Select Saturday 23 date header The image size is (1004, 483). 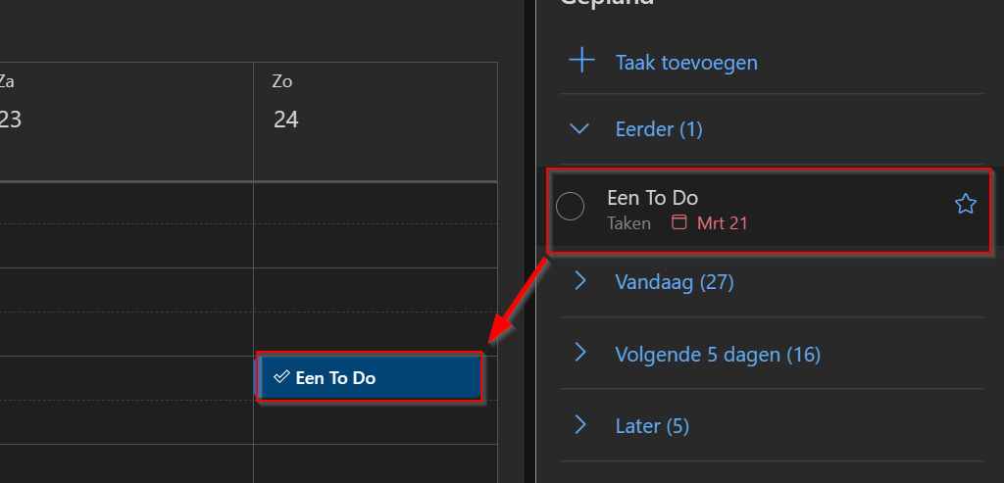click(9, 102)
